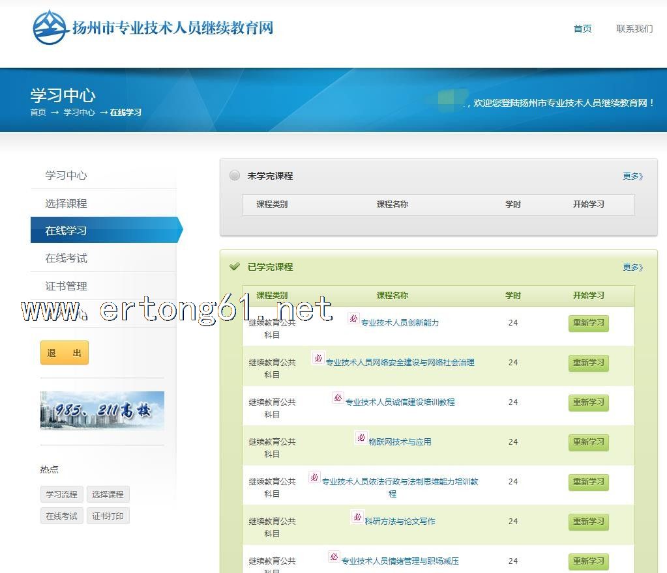Click the required badge beside 科研方法与论文写作
This screenshot has height=573, width=667.
coord(357,517)
